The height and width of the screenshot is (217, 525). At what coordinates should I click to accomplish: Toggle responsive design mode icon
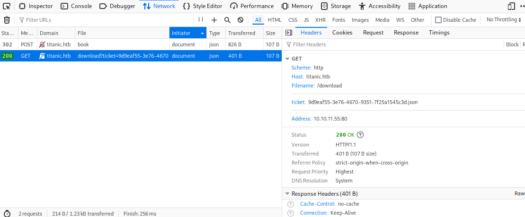(511, 6)
